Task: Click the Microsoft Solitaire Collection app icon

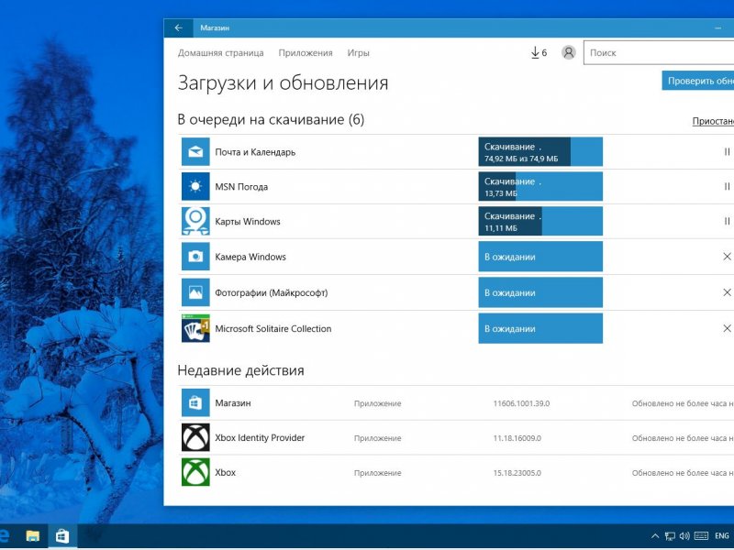Action: pos(195,328)
